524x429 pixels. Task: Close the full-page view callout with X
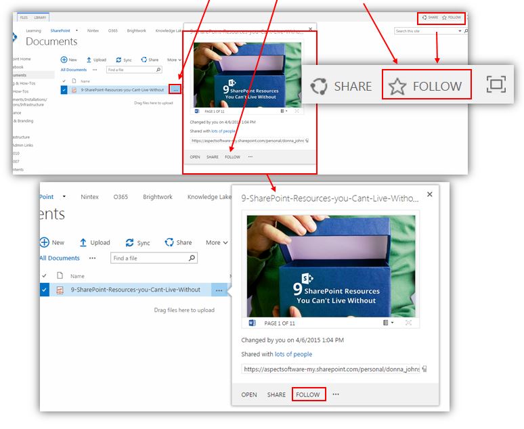click(311, 29)
